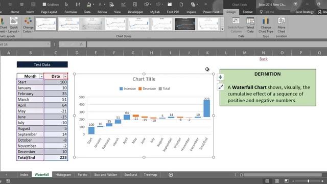Open the Page Layout ribbon tab
327x184 pixels.
[x=49, y=12]
